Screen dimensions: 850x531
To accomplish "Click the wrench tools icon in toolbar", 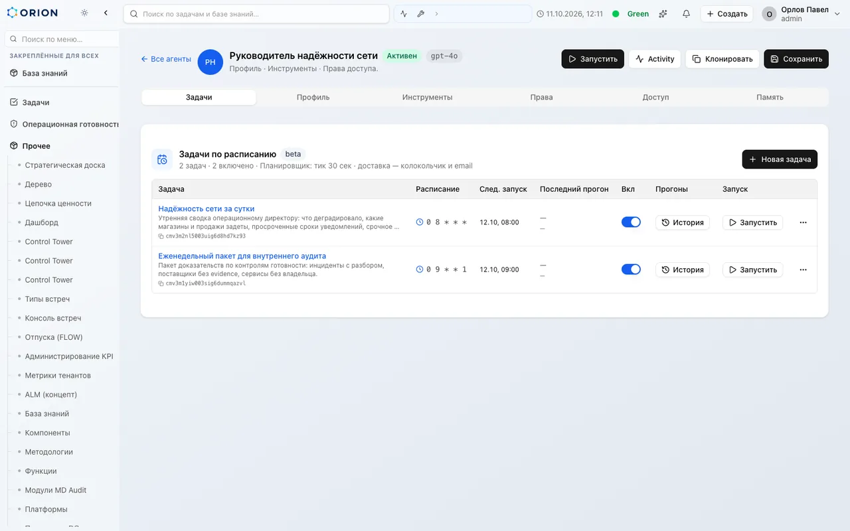I will tap(420, 13).
